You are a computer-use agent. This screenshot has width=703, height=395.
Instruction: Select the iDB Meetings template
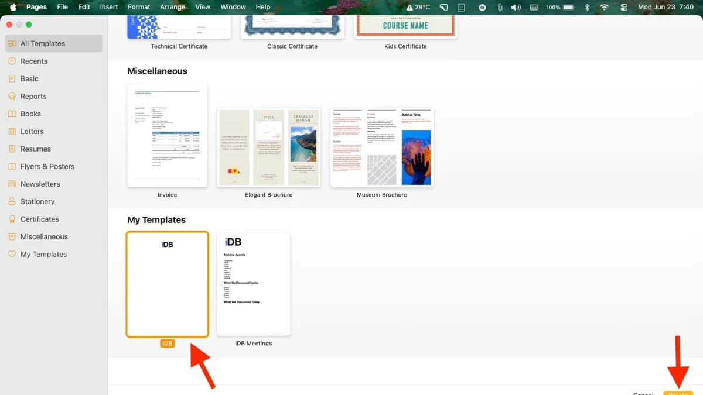click(254, 284)
